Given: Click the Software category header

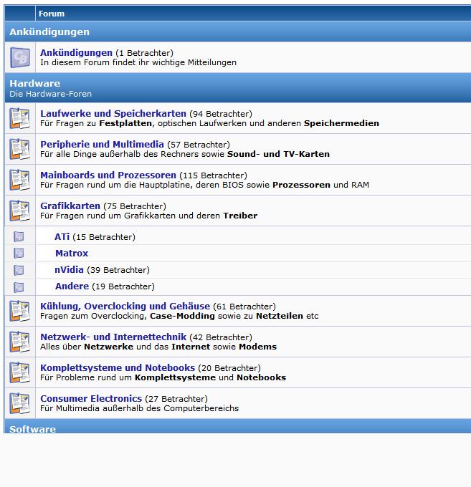Looking at the screenshot, I should coord(33,428).
